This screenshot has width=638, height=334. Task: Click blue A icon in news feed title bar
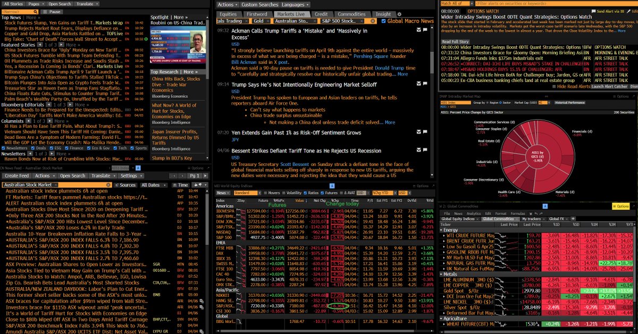point(138,167)
